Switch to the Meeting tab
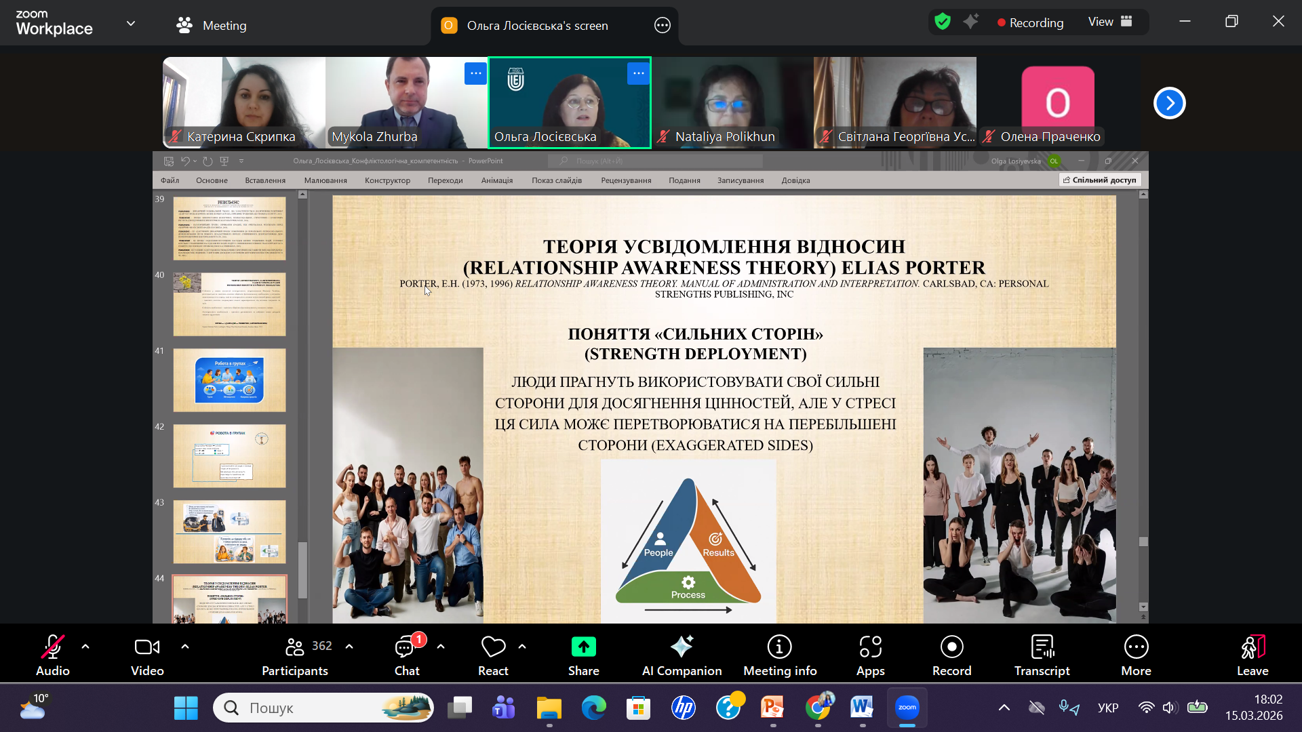Viewport: 1302px width, 732px height. tap(212, 25)
